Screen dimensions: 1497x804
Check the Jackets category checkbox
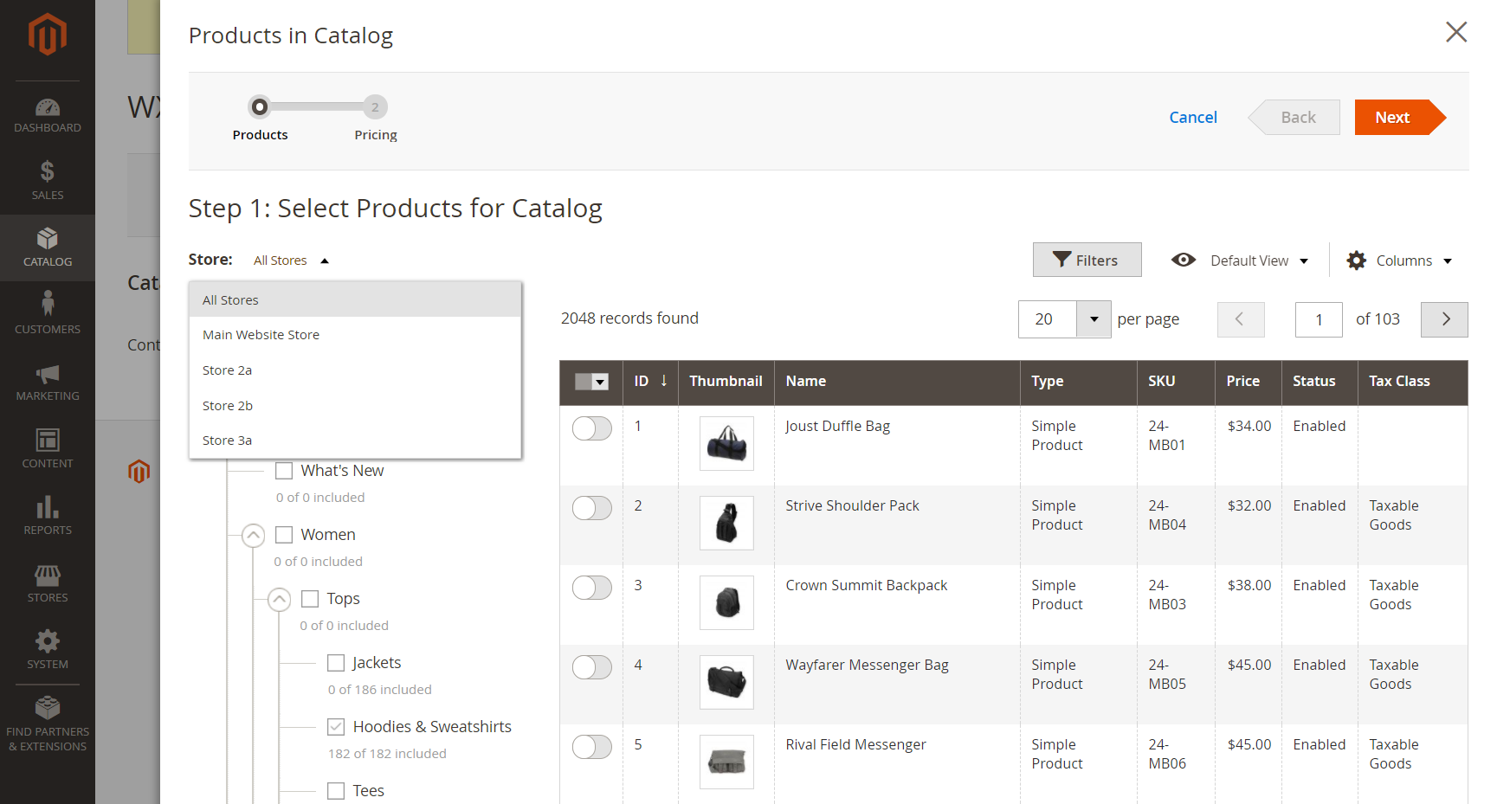(x=336, y=663)
